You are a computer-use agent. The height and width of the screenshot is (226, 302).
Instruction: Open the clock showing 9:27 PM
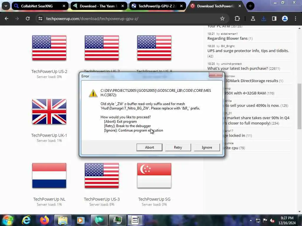(287, 220)
